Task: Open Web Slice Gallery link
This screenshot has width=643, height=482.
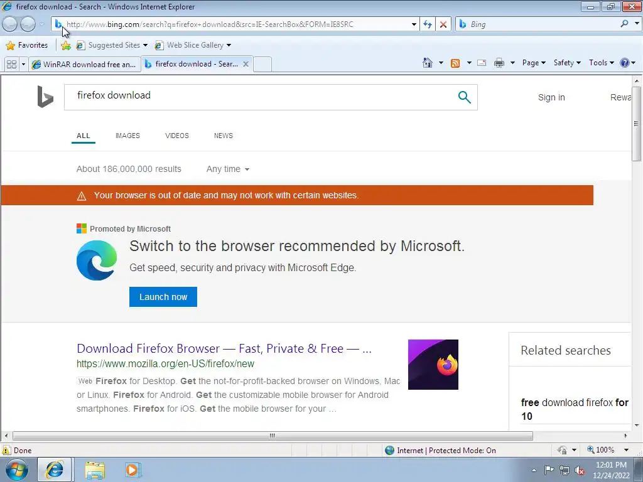Action: pos(192,45)
